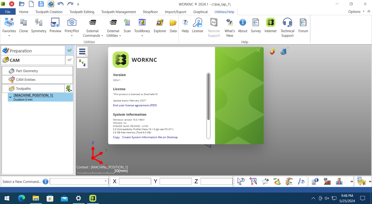
Task: Toggle the Preparation checkmark
Action: (69, 51)
